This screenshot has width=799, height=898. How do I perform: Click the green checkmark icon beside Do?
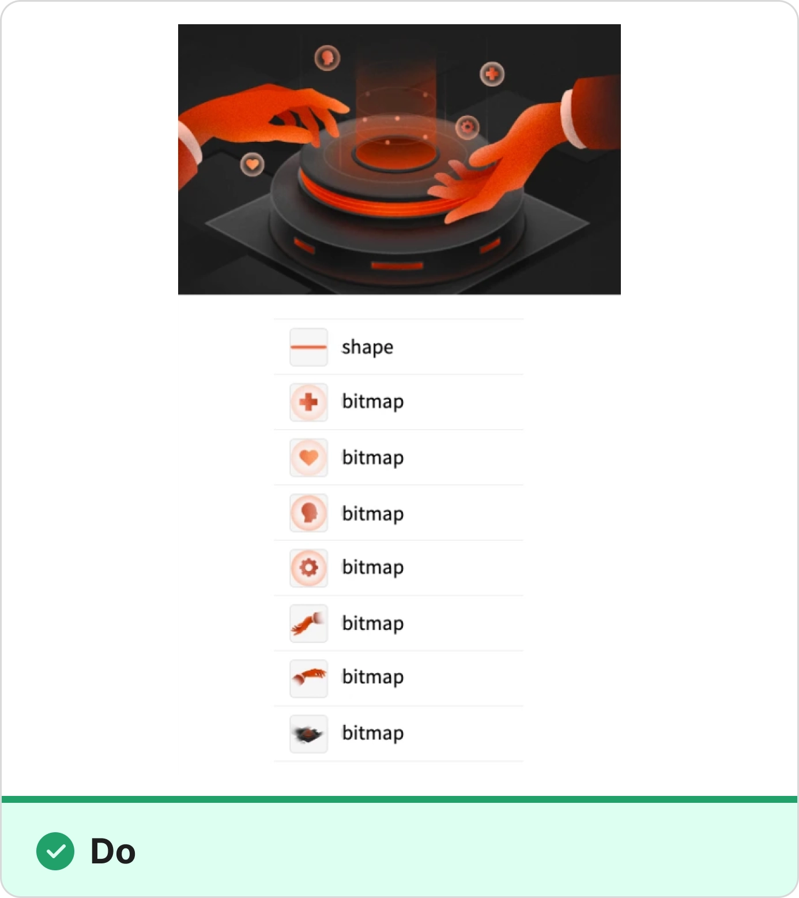point(55,851)
